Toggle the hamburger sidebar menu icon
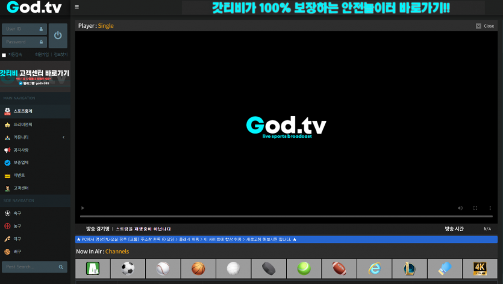503x284 pixels. (77, 7)
